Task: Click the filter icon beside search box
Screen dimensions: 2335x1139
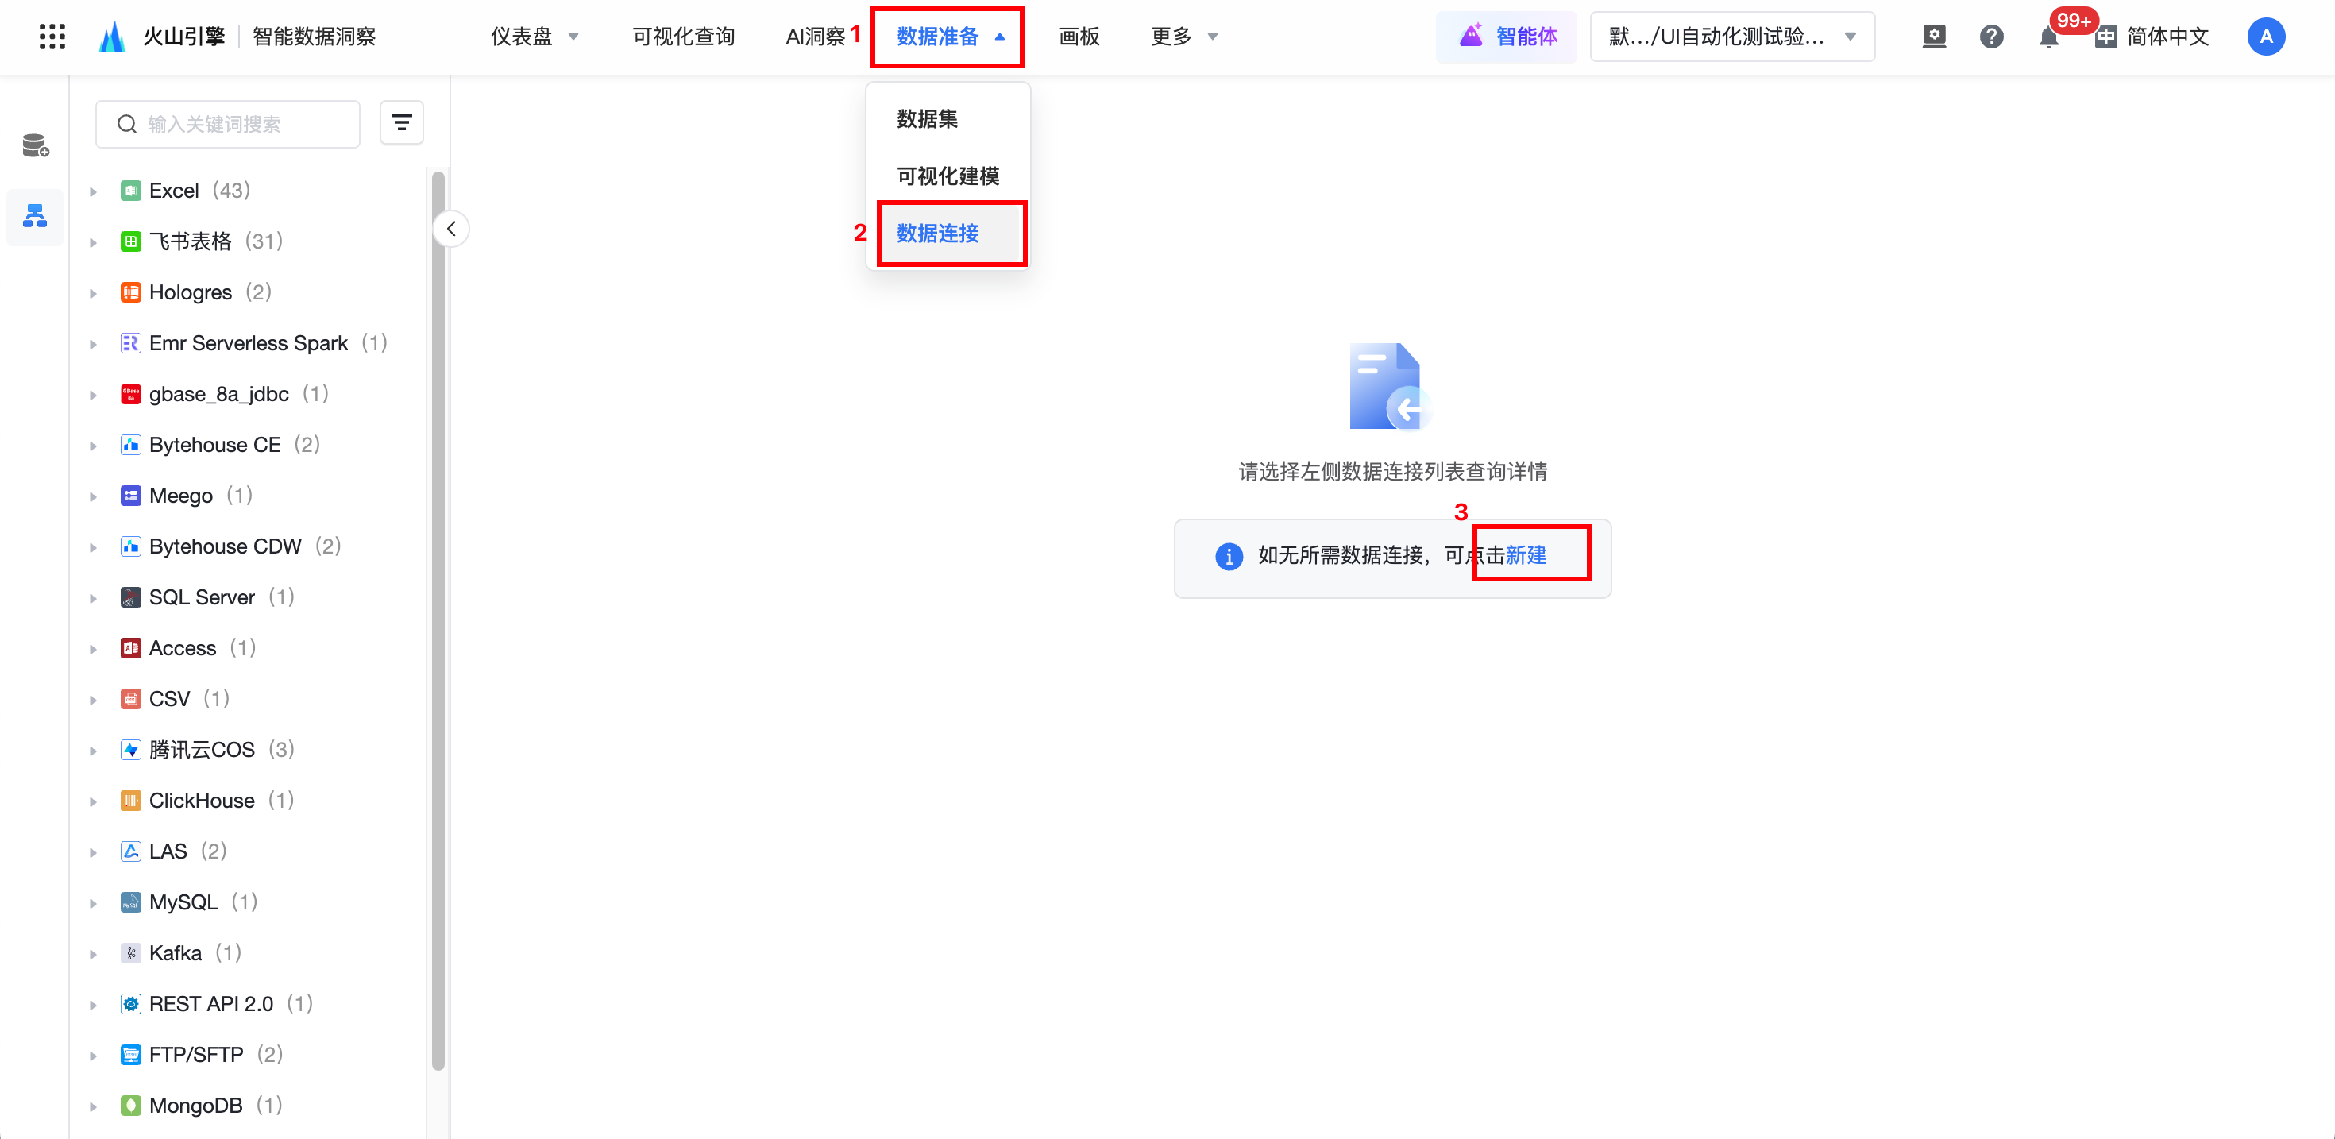Action: pyautogui.click(x=402, y=122)
